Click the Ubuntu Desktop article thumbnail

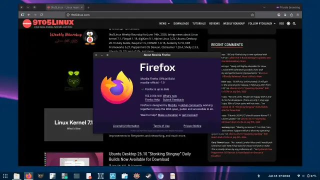point(73,159)
